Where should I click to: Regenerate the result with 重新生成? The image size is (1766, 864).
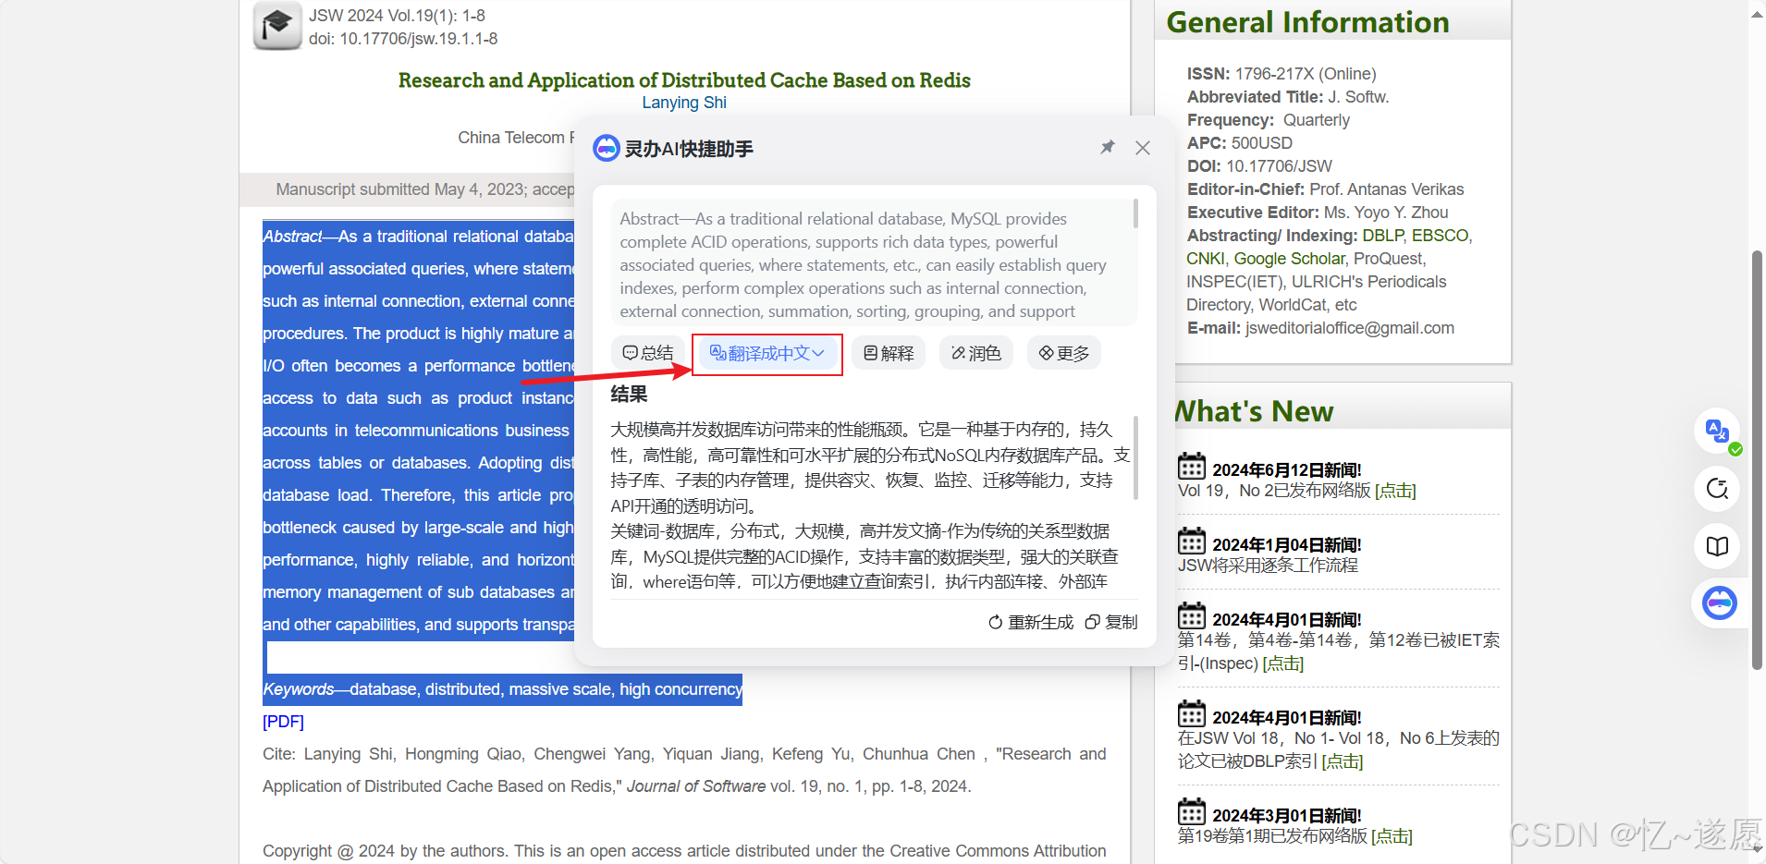(1031, 622)
